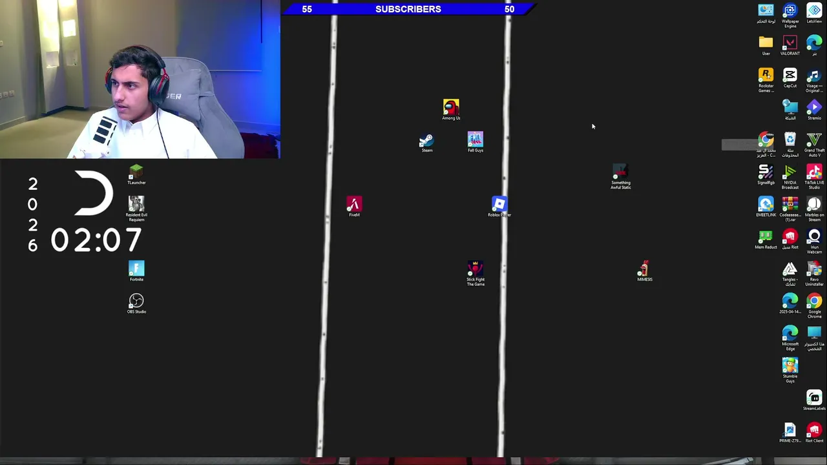The width and height of the screenshot is (827, 465).
Task: Open the FiveM desktop icon
Action: [x=354, y=207]
